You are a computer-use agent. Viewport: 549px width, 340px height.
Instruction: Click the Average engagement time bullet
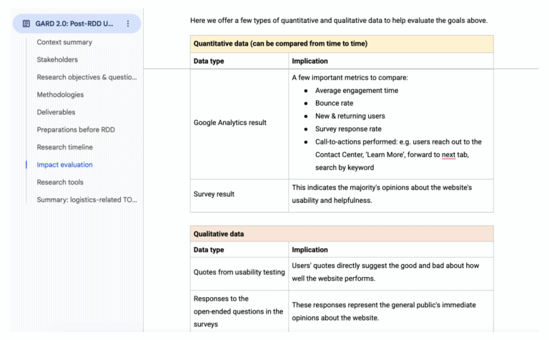click(357, 90)
